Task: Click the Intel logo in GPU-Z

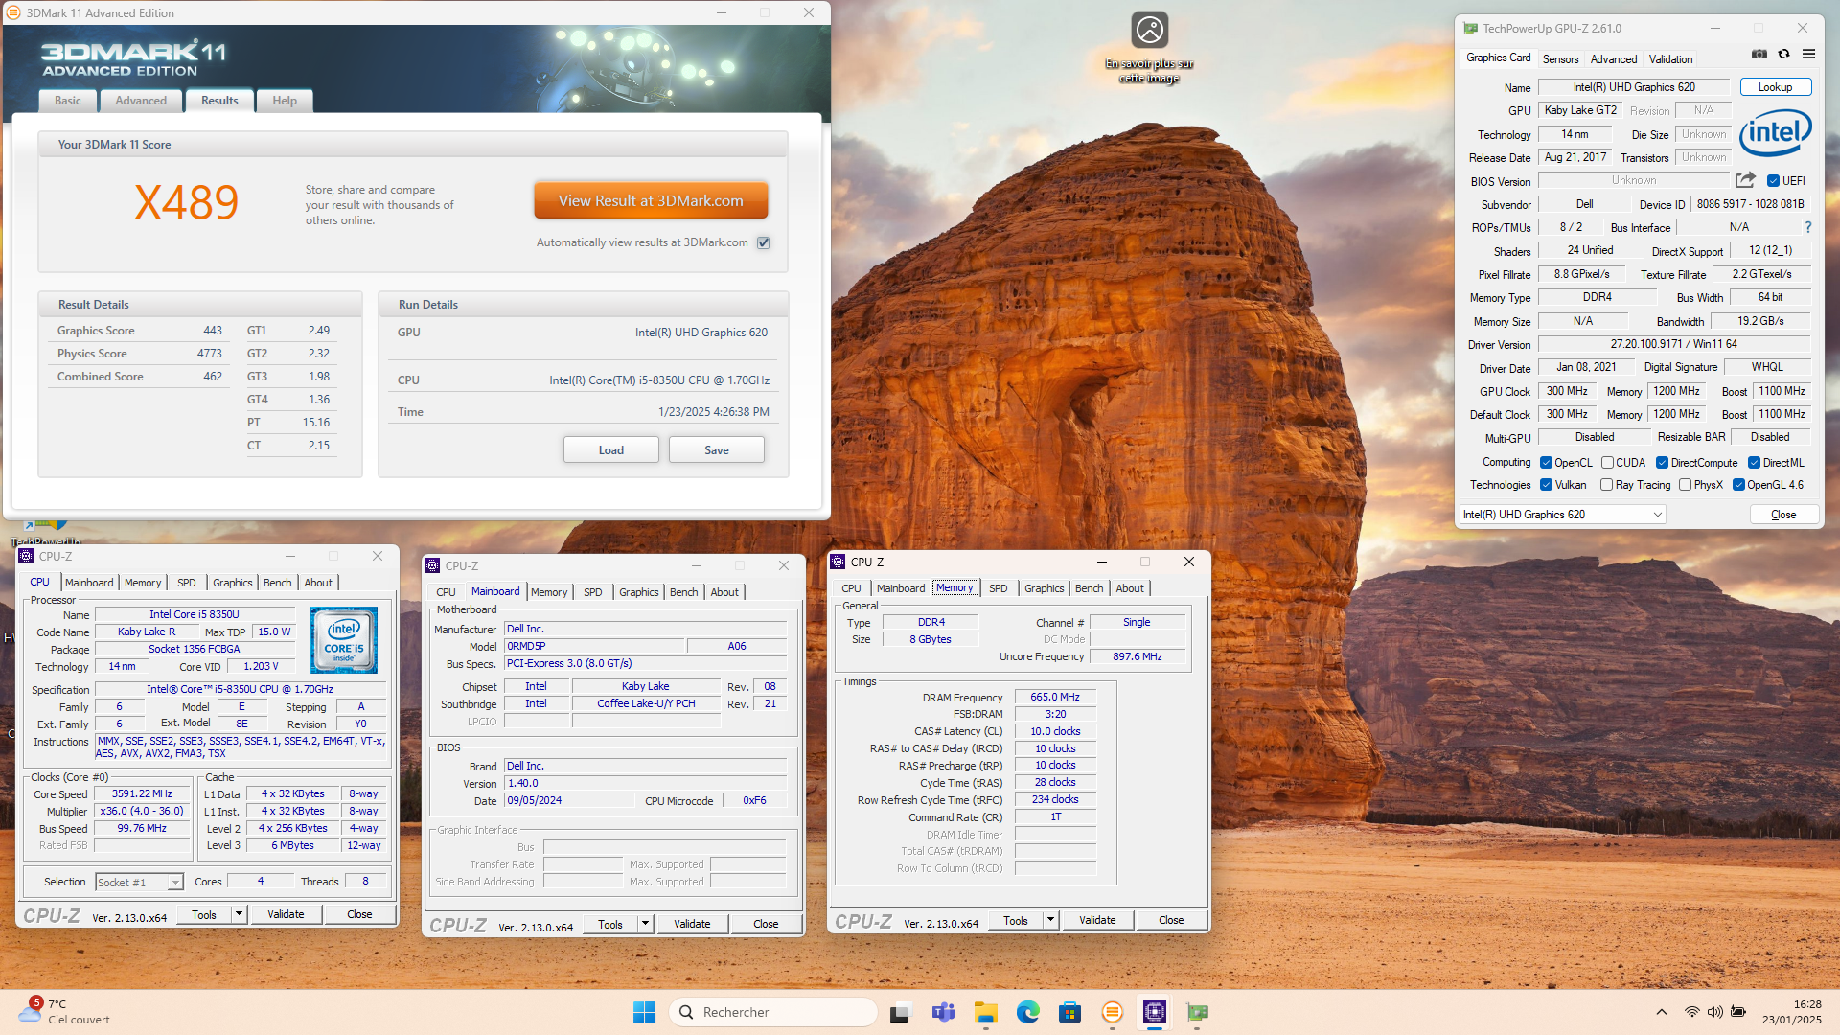Action: click(x=1775, y=132)
